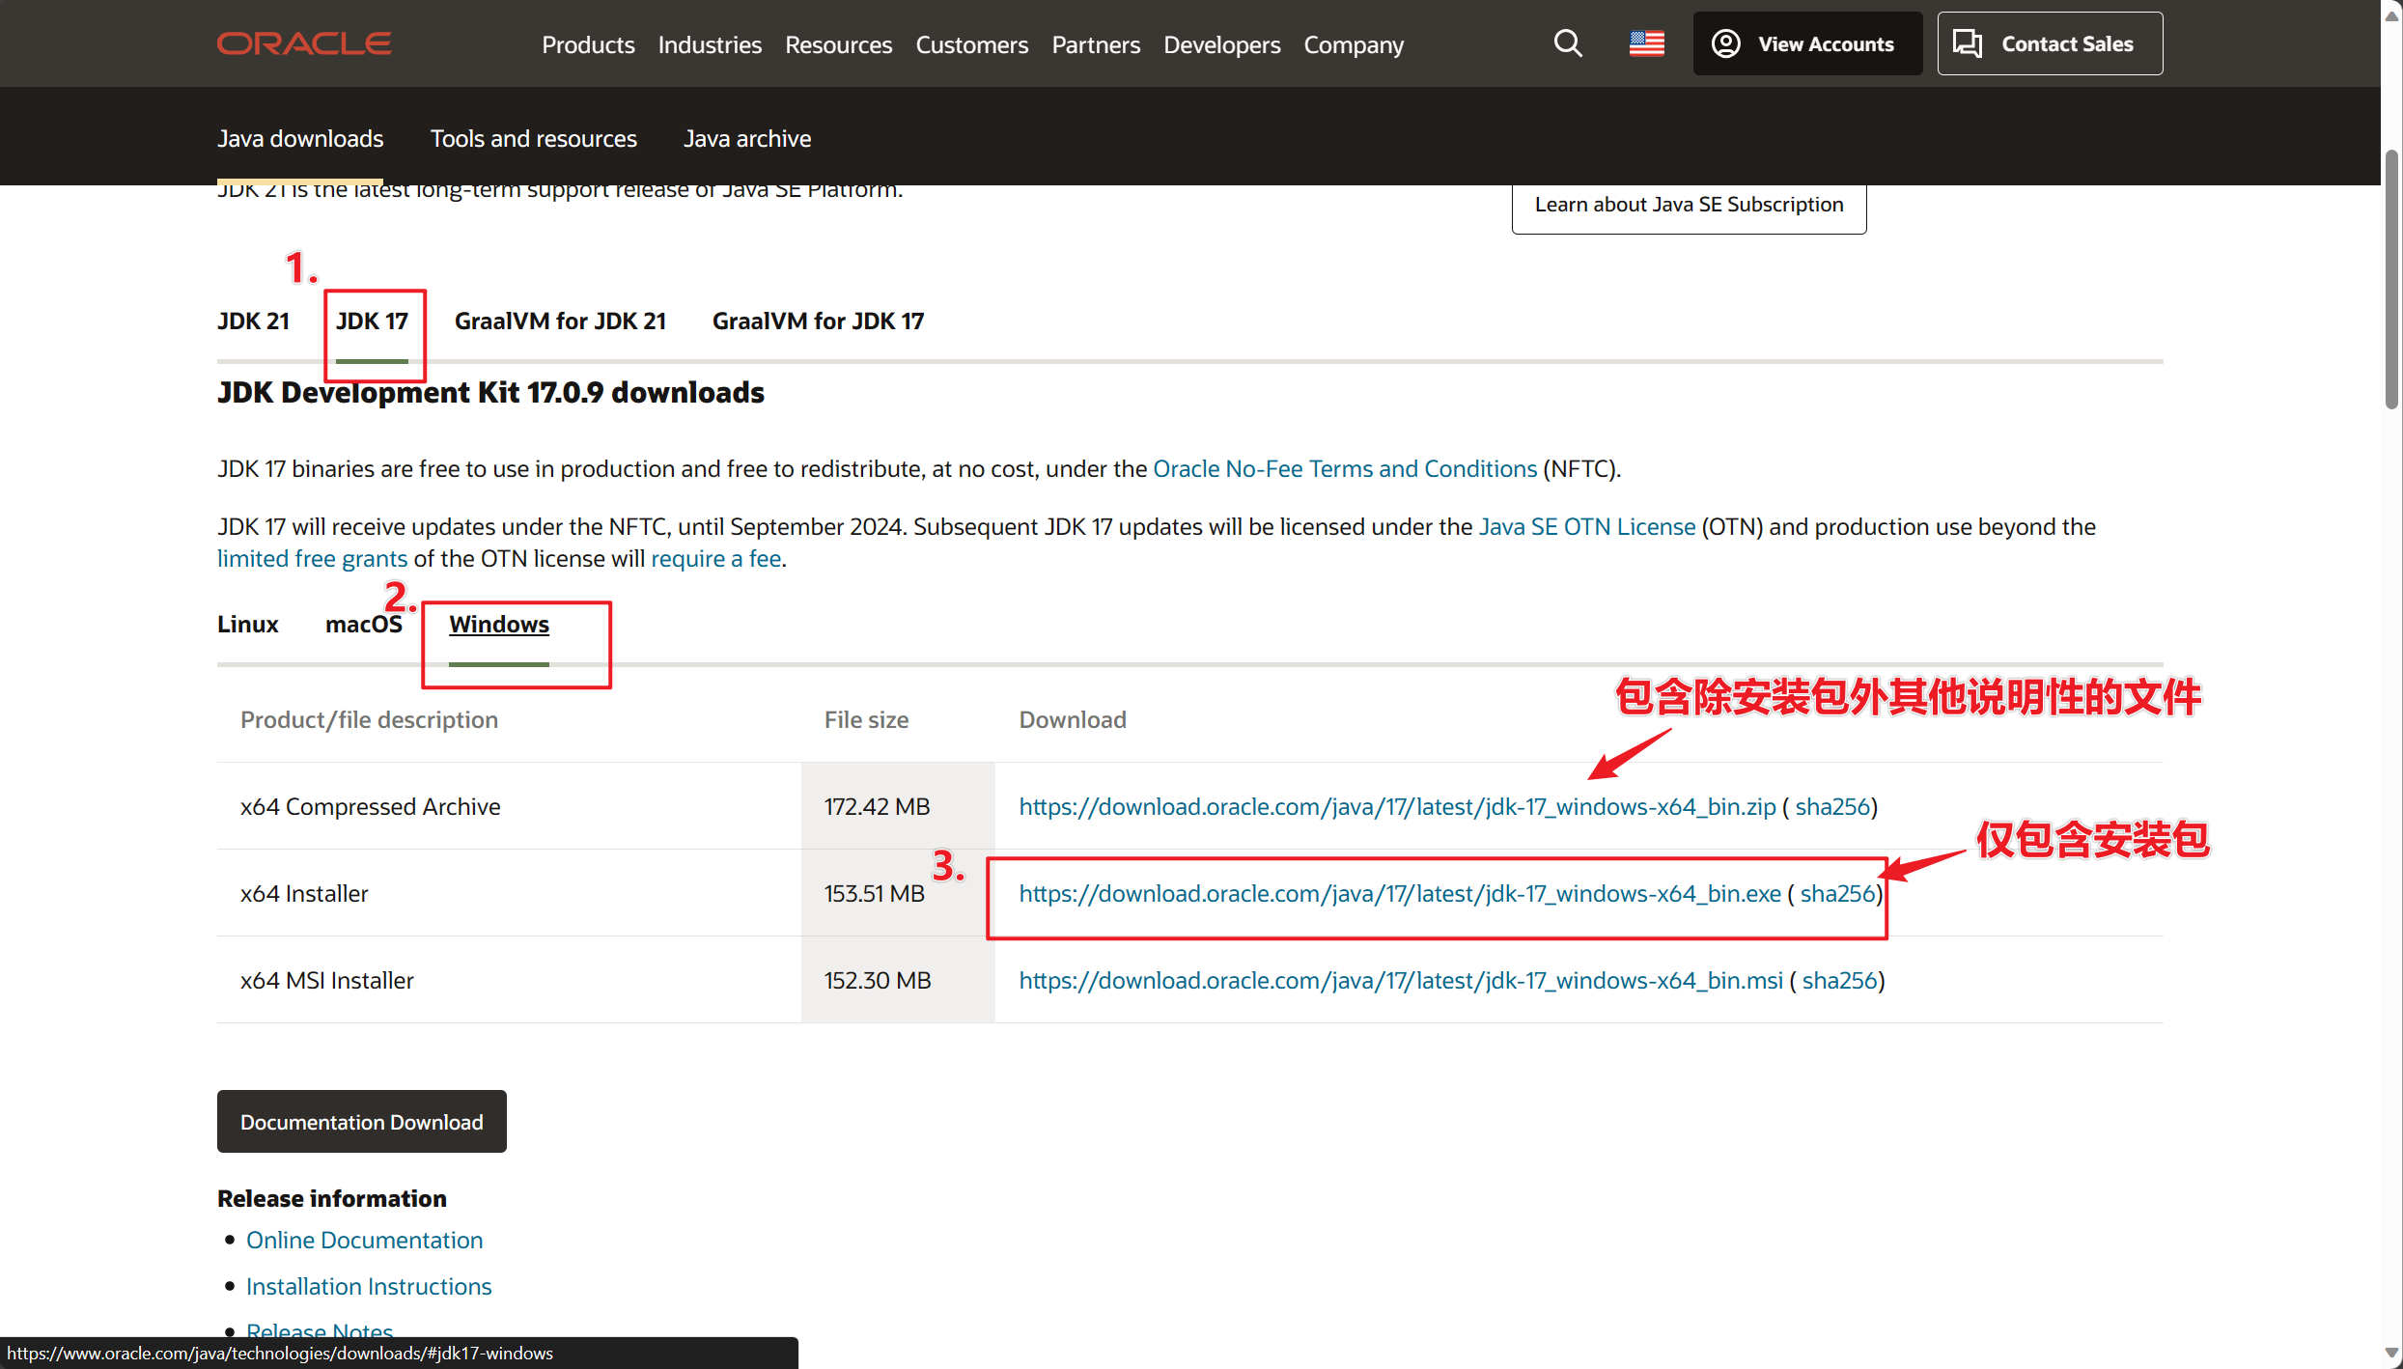Click the Contact Sales chat icon

(x=1967, y=43)
